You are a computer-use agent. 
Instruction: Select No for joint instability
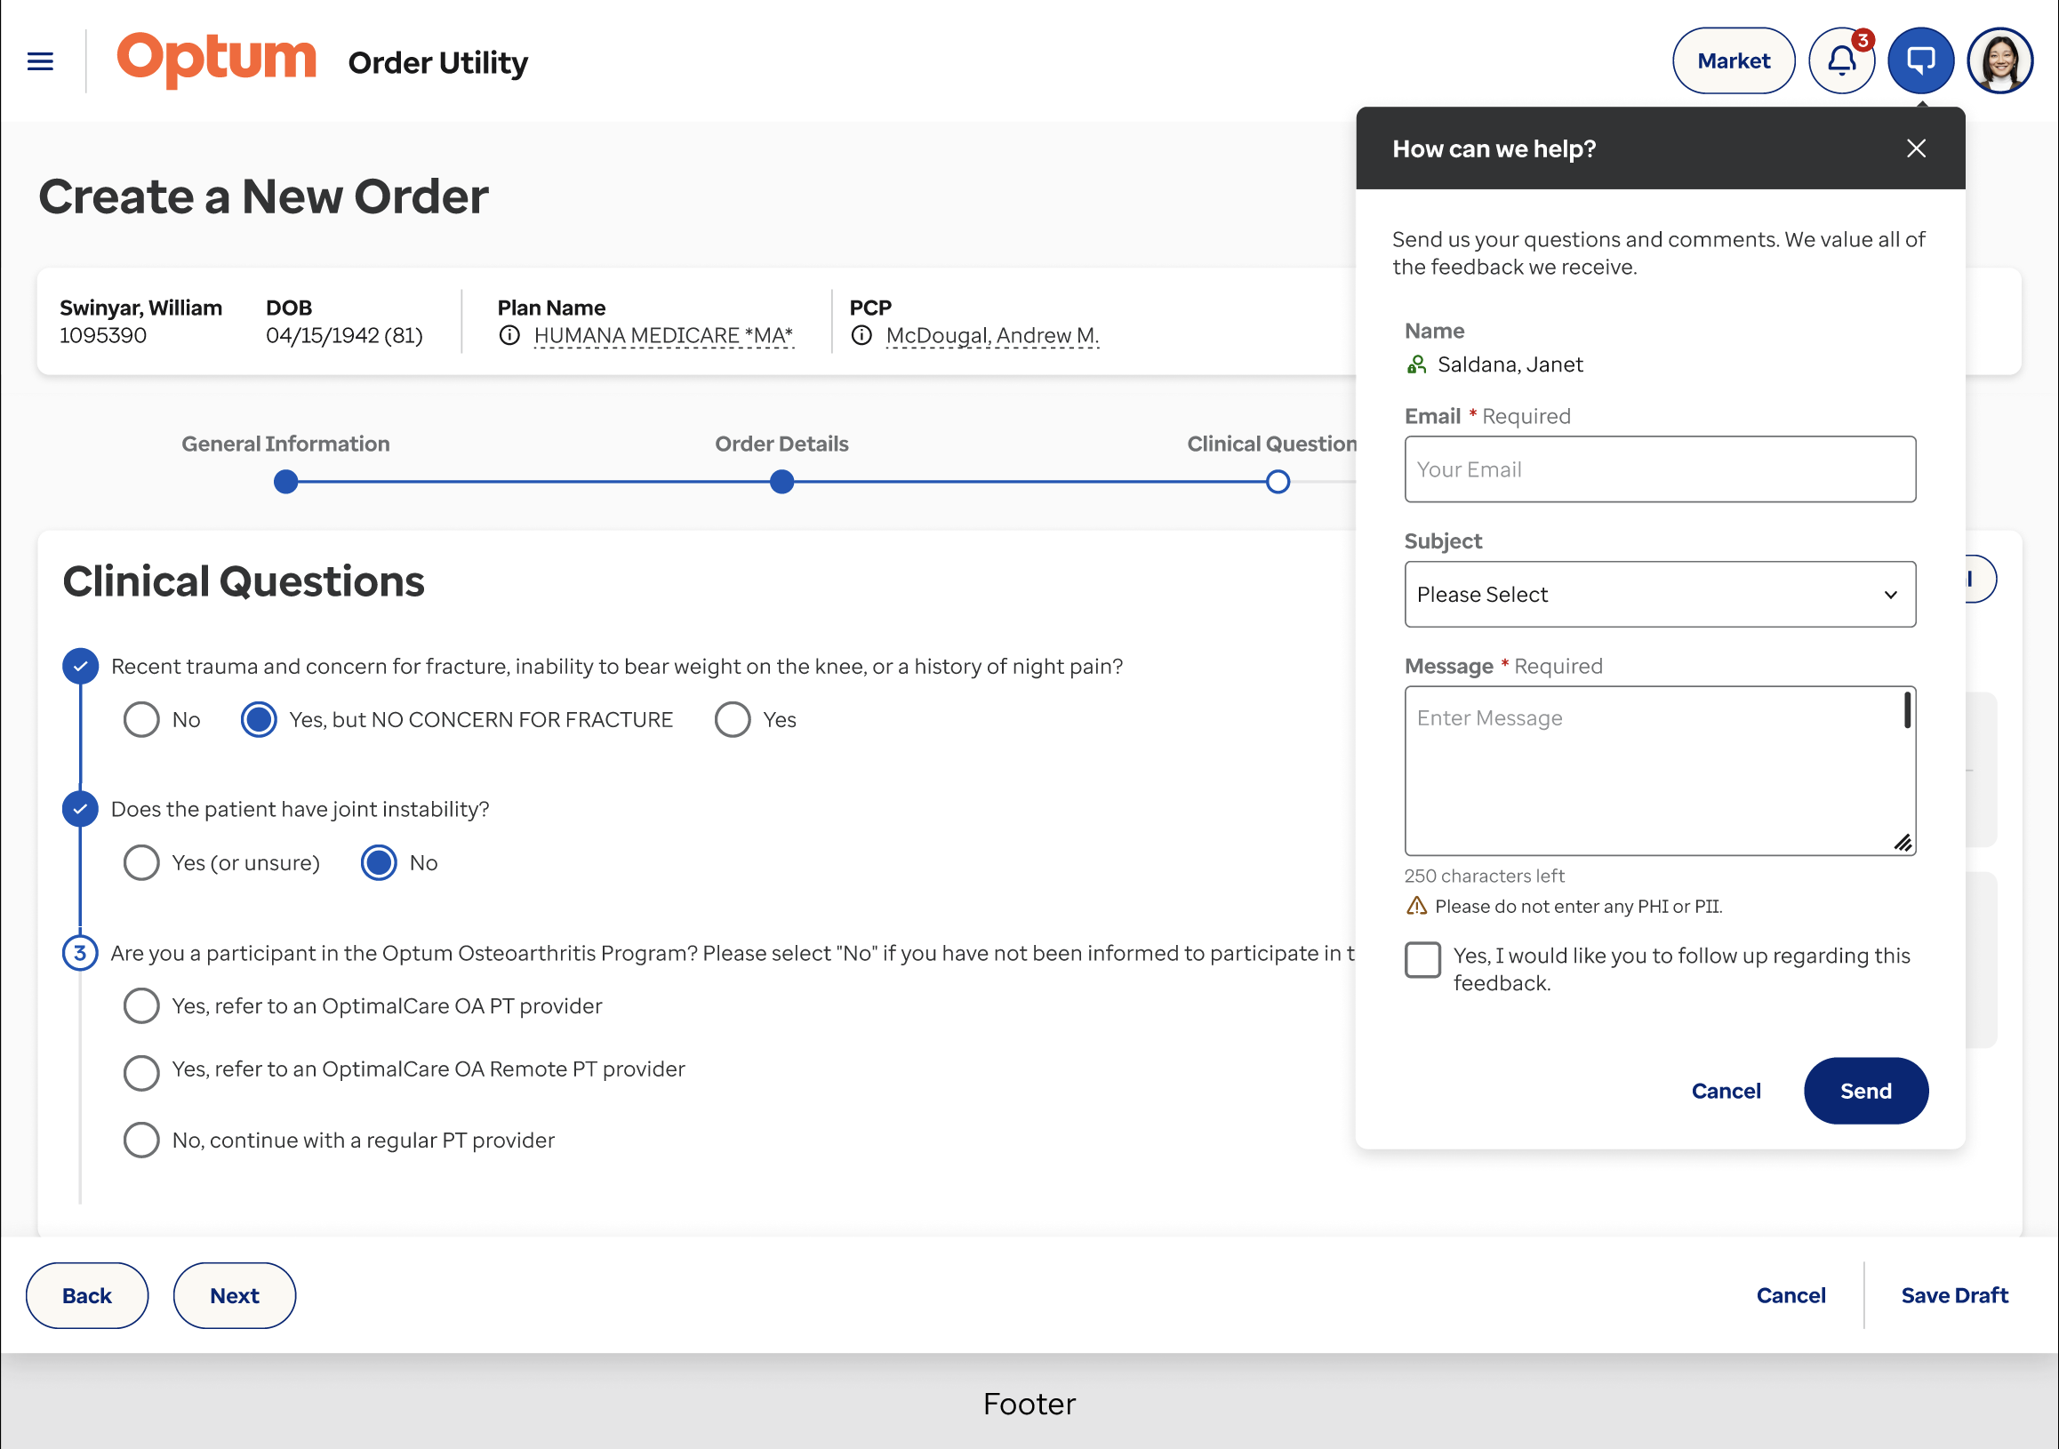pyautogui.click(x=379, y=862)
